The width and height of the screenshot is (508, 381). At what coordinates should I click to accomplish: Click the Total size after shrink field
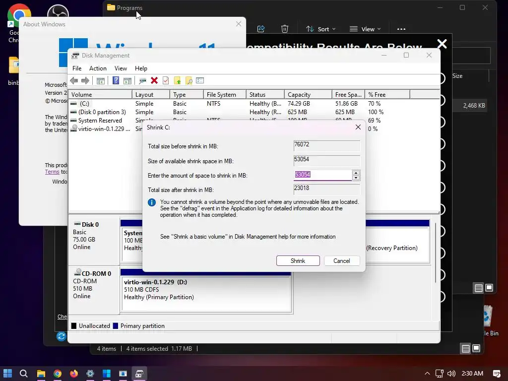326,189
